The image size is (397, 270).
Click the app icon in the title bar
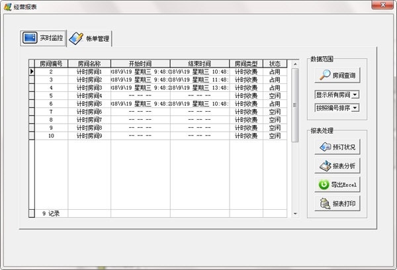[x=7, y=7]
